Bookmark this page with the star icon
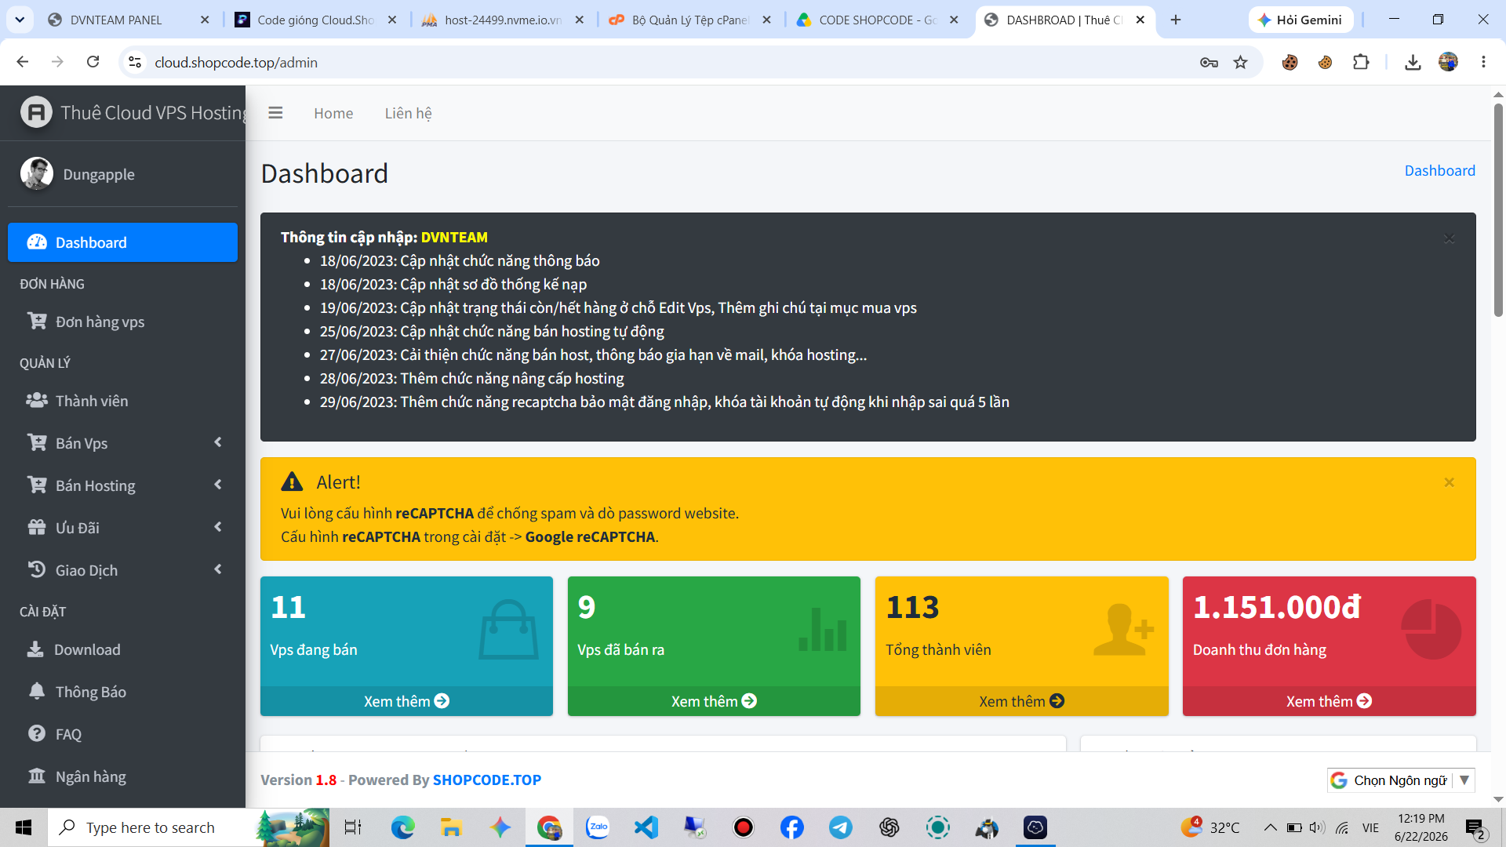The height and width of the screenshot is (847, 1506). coord(1240,62)
